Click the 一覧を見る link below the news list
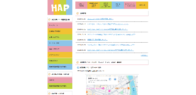Viewport: 196px width, 95px height. (x=144, y=55)
